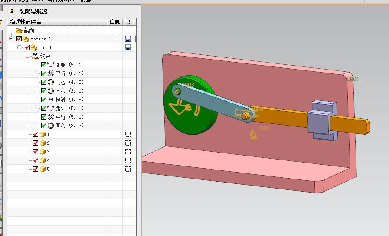This screenshot has height=236, width=389.
Task: Click the cube icon of component 4
Action: [x=42, y=160]
